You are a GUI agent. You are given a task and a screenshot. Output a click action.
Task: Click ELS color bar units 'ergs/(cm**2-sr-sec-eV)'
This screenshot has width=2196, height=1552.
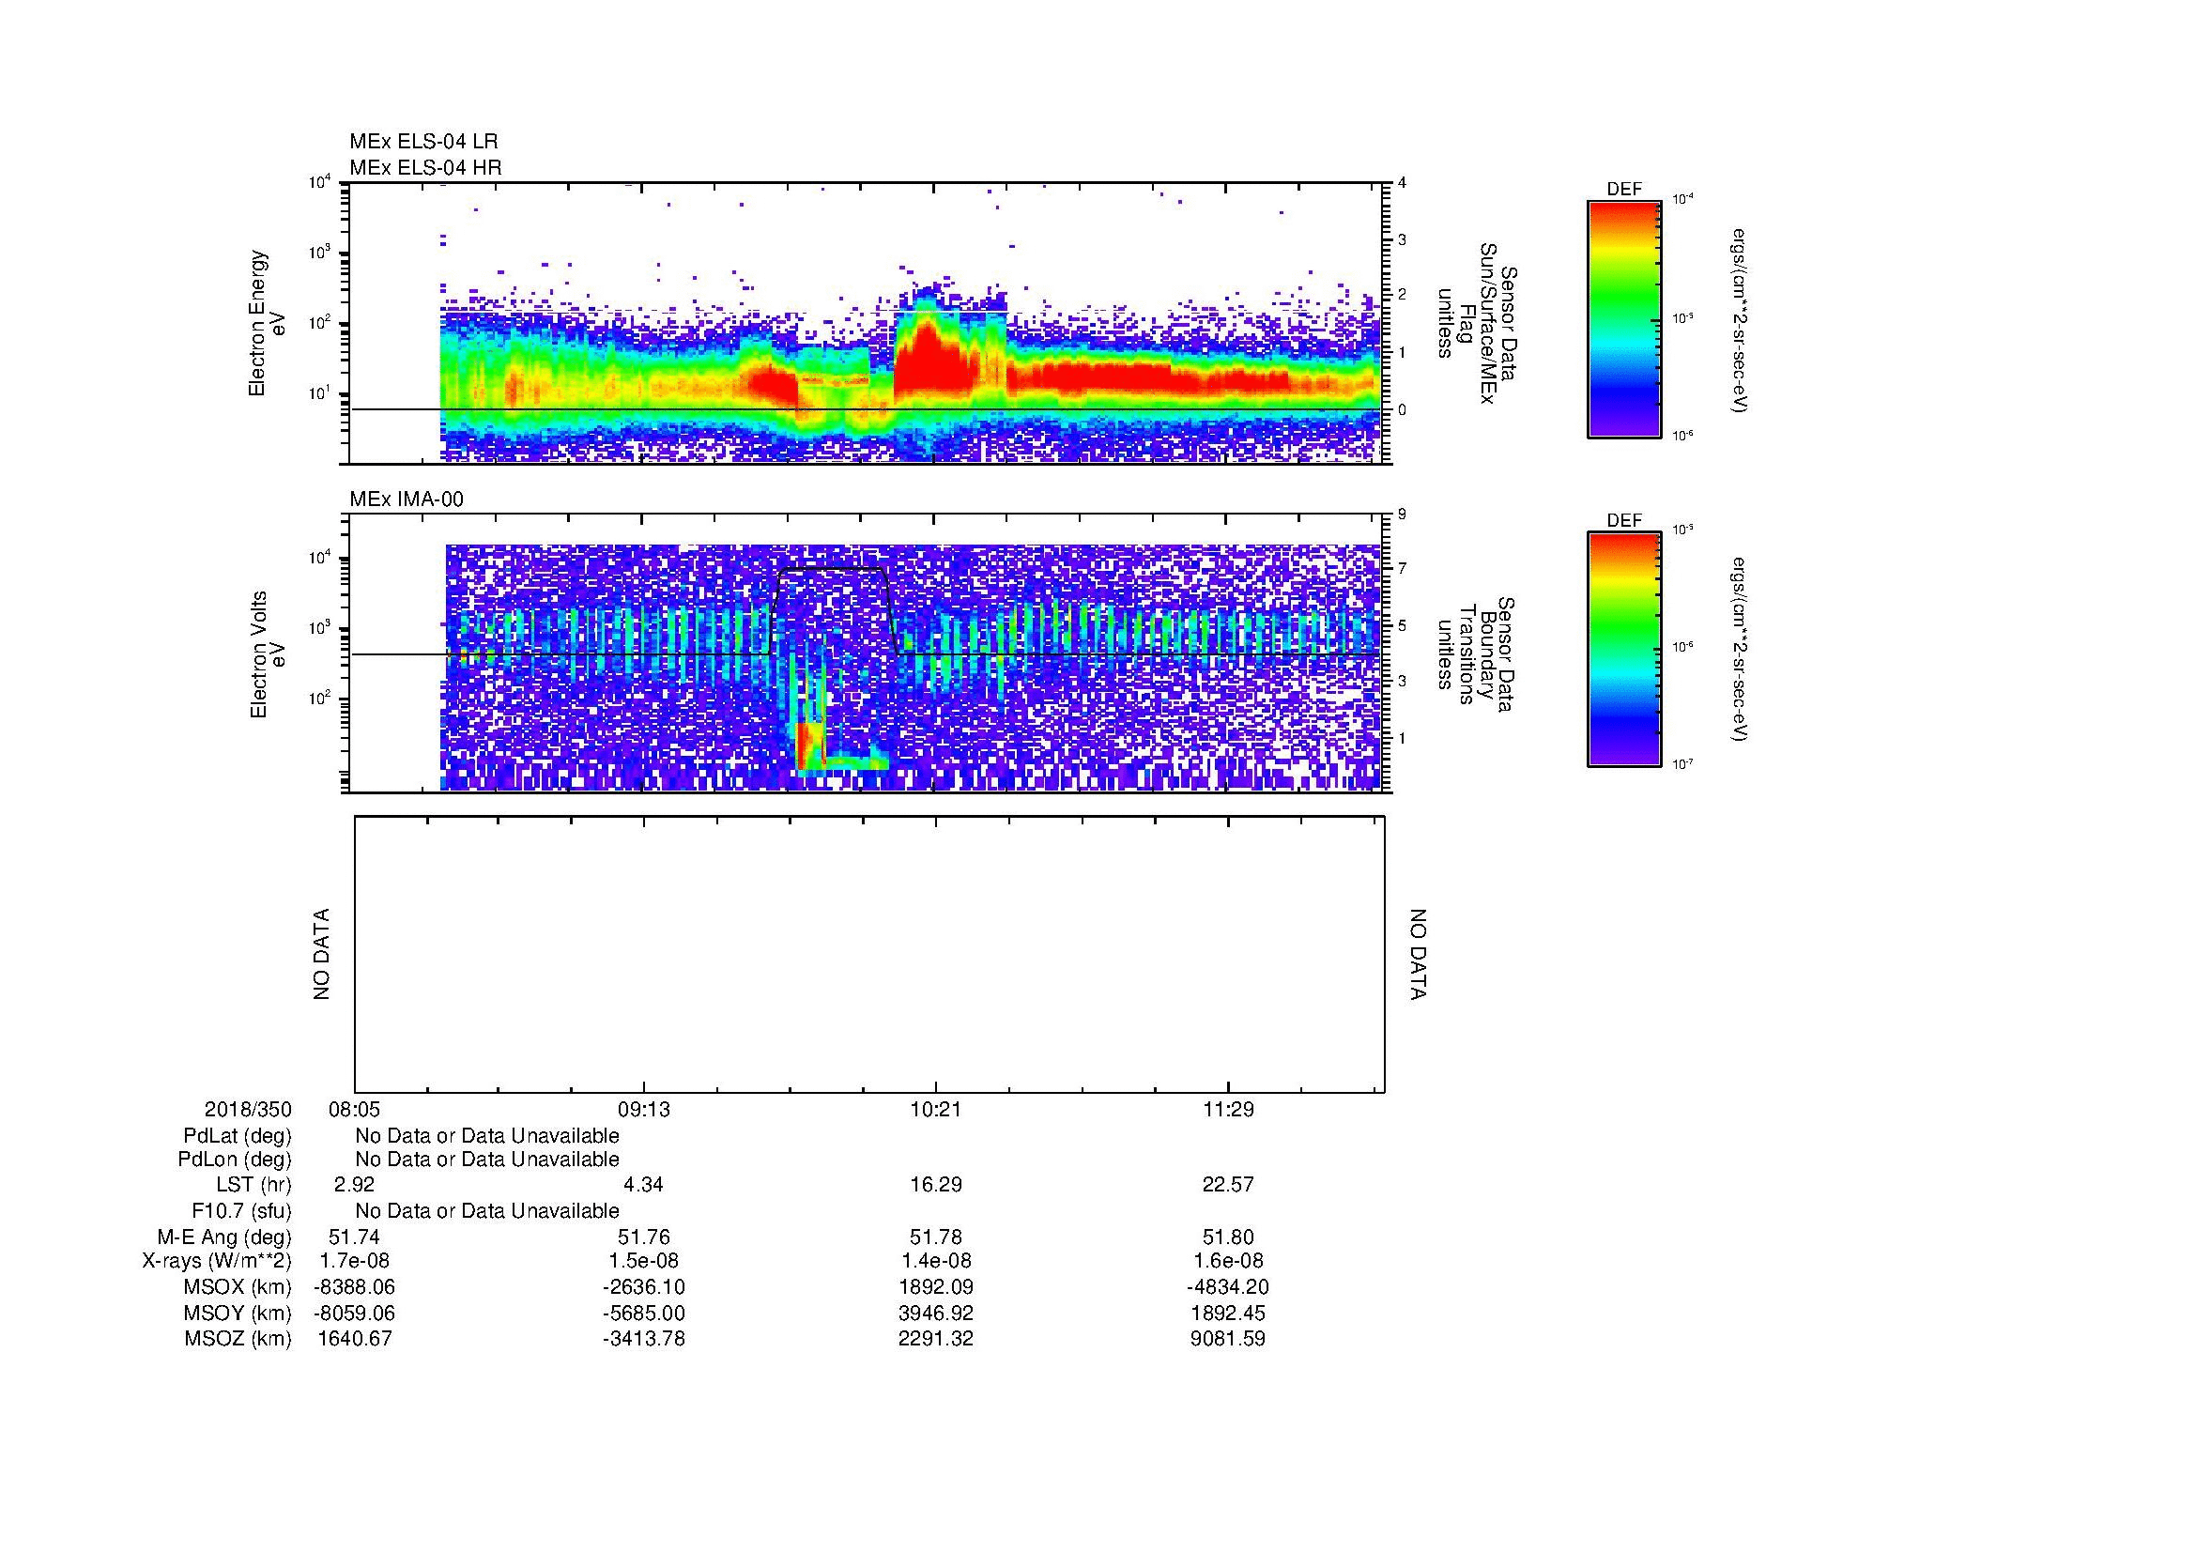tap(1738, 320)
